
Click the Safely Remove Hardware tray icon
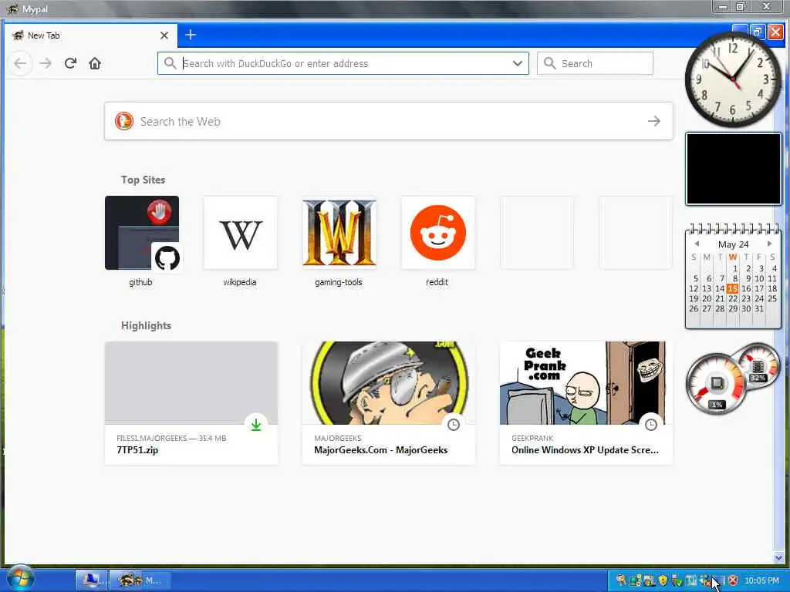point(677,580)
